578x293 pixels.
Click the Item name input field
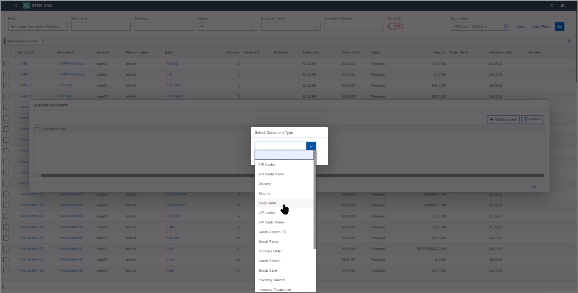coord(101,26)
